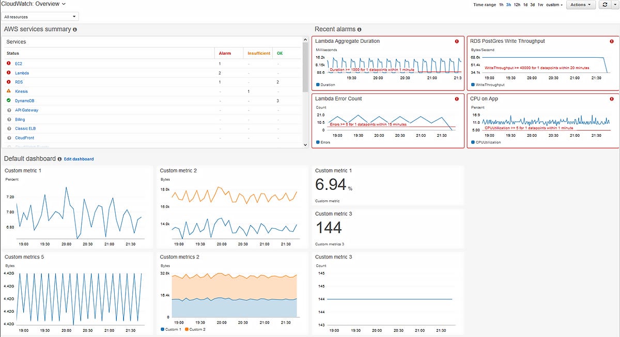Click alarm icon on Lambda Error Count card
The height and width of the screenshot is (337, 620).
[457, 99]
